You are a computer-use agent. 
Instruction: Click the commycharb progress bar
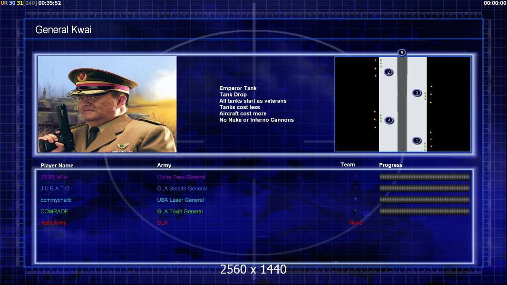point(424,200)
